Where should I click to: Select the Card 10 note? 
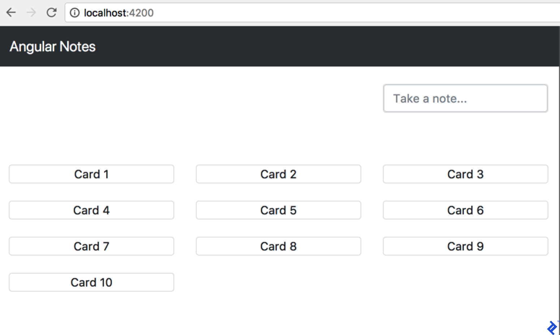tap(91, 283)
